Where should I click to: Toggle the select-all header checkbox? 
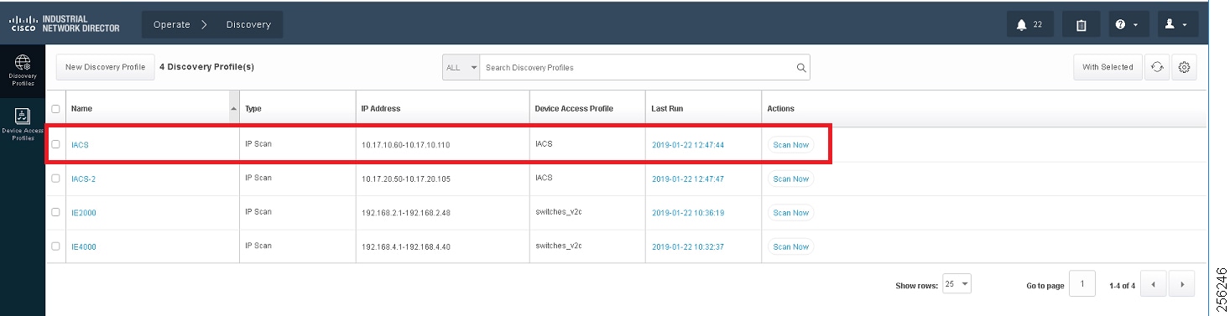(55, 109)
